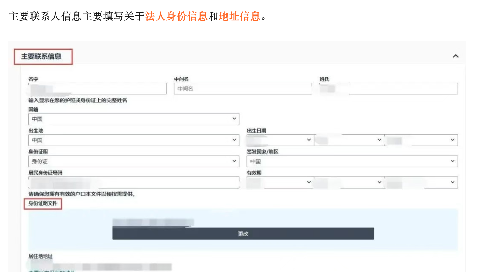Open the 签发国家/地区 dropdown
The width and height of the screenshot is (501, 272).
tap(352, 161)
